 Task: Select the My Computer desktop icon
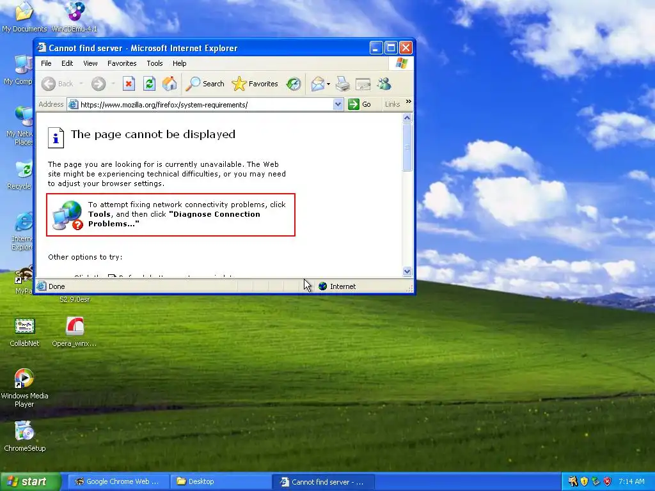tap(19, 70)
